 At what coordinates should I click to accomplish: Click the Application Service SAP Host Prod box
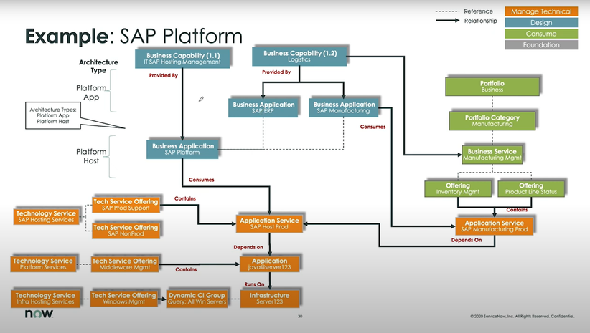coord(269,223)
